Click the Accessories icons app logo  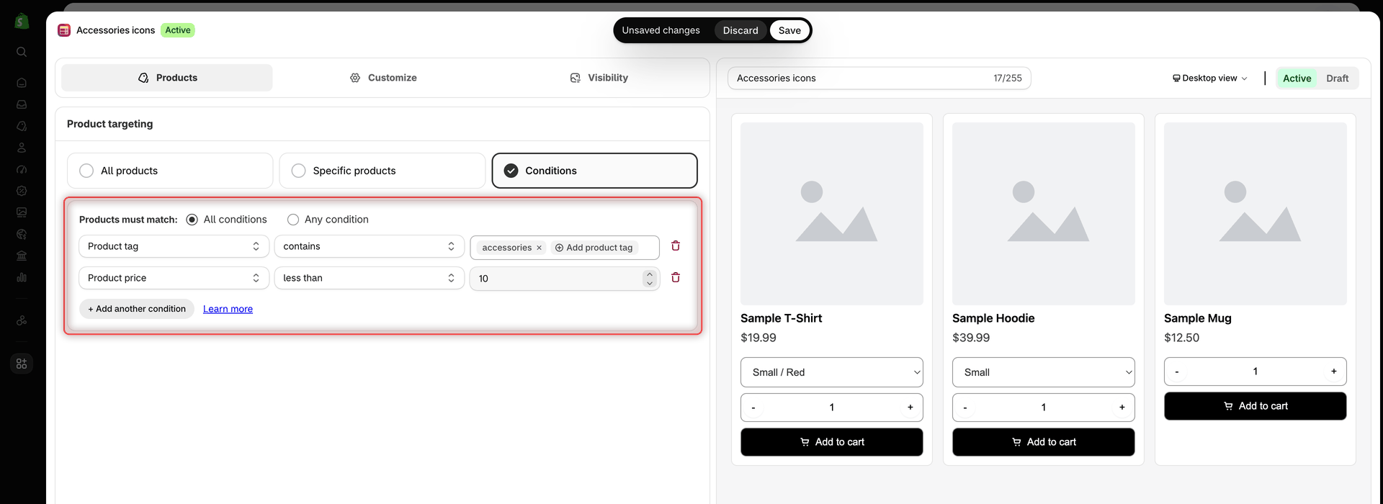click(64, 30)
